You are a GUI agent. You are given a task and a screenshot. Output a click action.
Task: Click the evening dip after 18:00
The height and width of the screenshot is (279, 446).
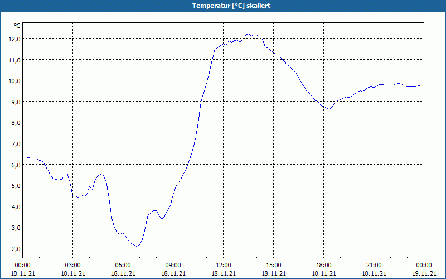tap(329, 109)
